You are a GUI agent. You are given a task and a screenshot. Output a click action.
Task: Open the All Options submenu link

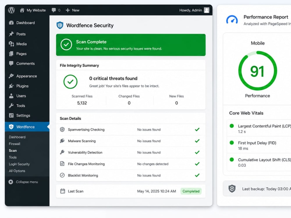[17, 171]
